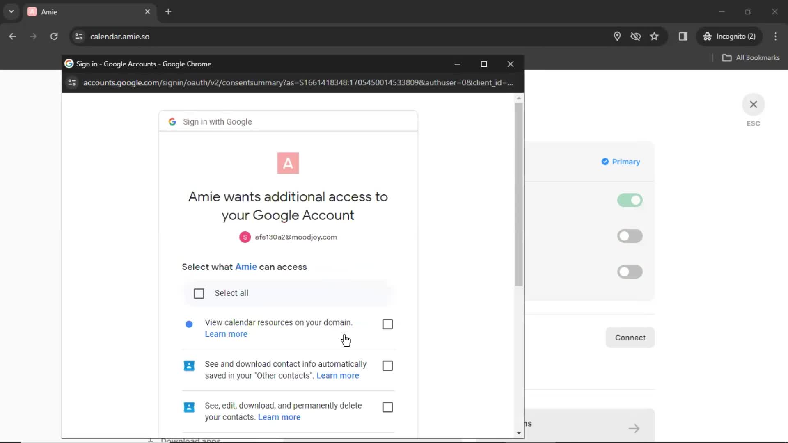Click the bookmark star icon in address bar

tap(654, 36)
